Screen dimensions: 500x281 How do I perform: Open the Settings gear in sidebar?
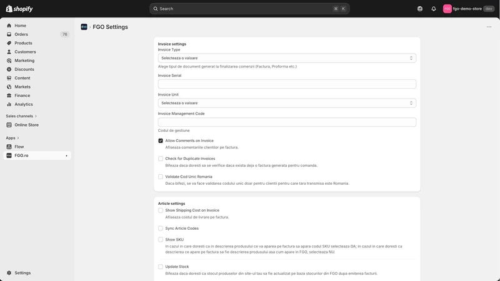(x=9, y=273)
